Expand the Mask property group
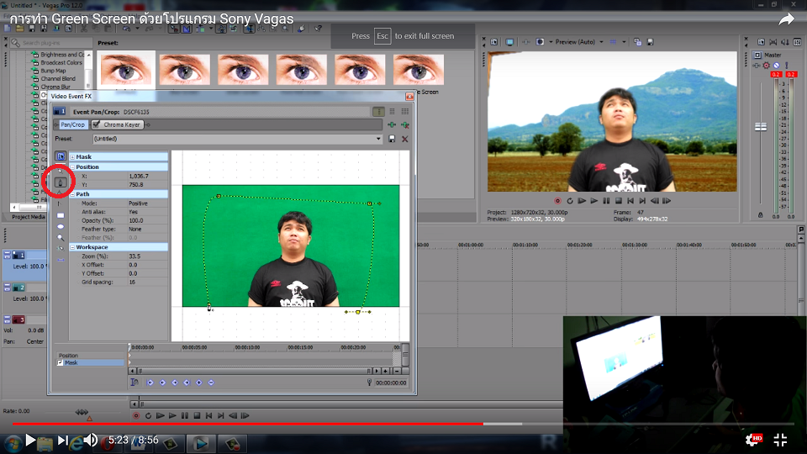The height and width of the screenshot is (454, 807). click(x=72, y=157)
